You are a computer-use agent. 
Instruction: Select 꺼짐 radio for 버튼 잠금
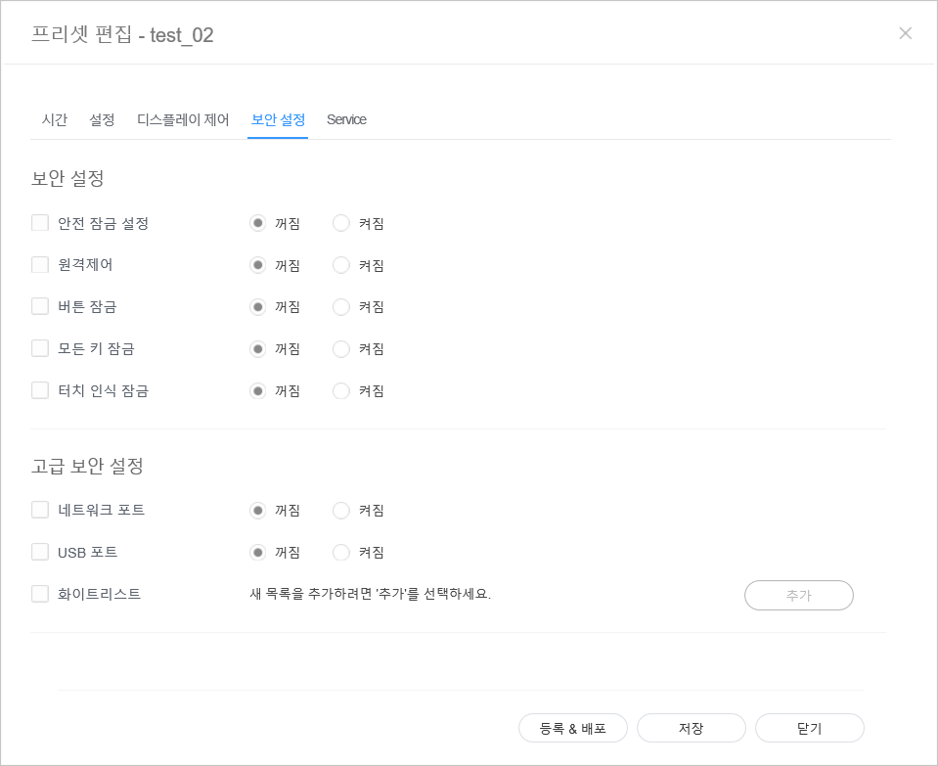(257, 306)
